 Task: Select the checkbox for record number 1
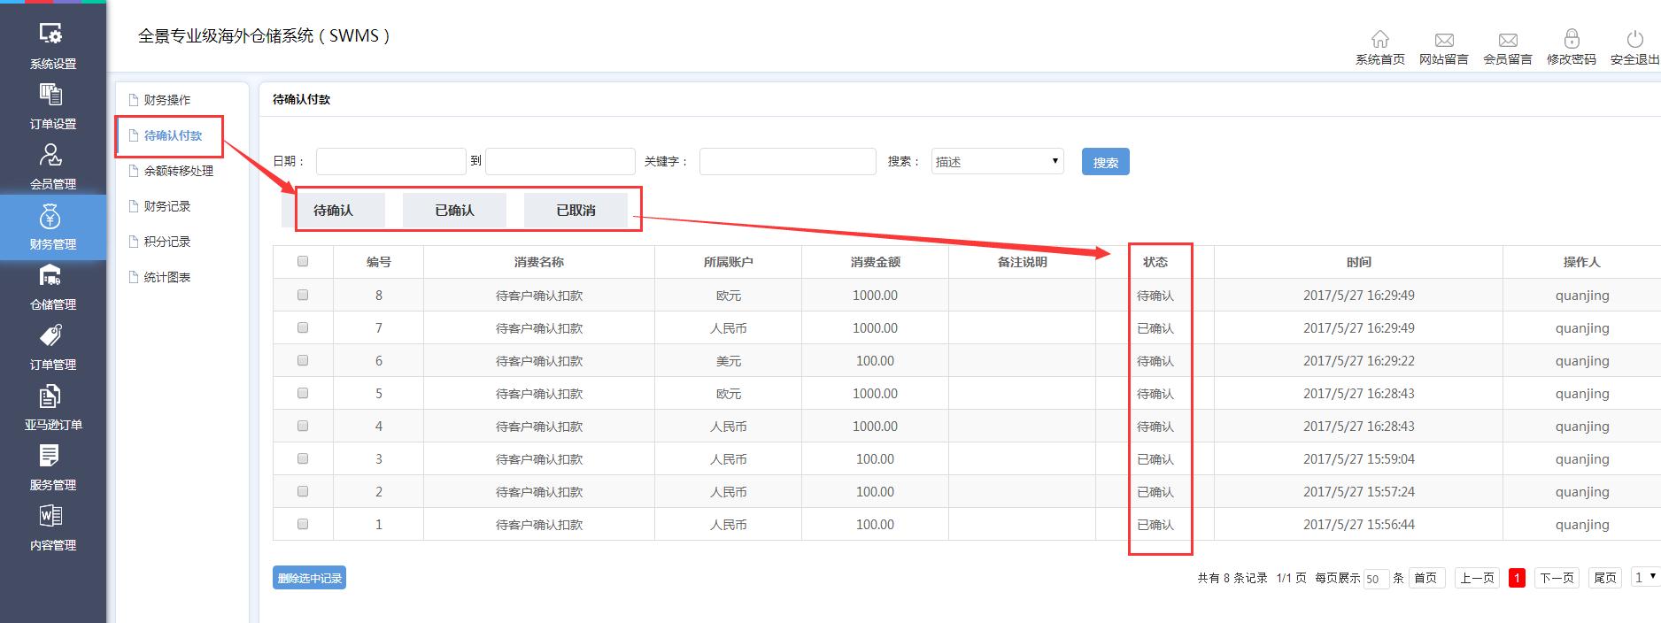point(303,524)
